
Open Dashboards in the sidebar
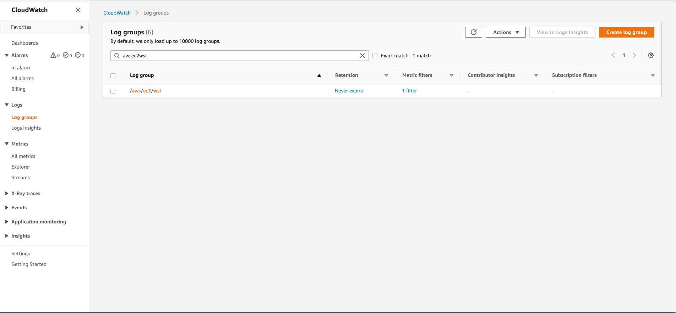[24, 43]
